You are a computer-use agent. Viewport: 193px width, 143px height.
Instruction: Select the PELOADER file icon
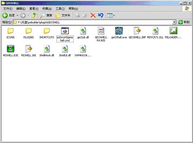click(173, 31)
